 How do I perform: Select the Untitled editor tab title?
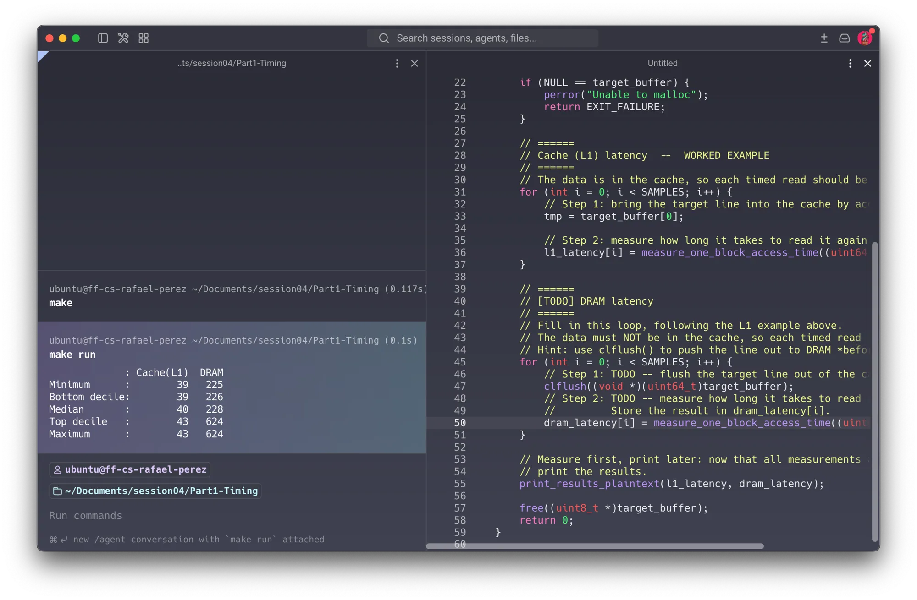coord(662,63)
